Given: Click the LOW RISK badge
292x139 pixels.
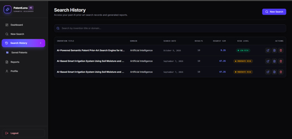Looking at the screenshot, I should pos(243,50).
